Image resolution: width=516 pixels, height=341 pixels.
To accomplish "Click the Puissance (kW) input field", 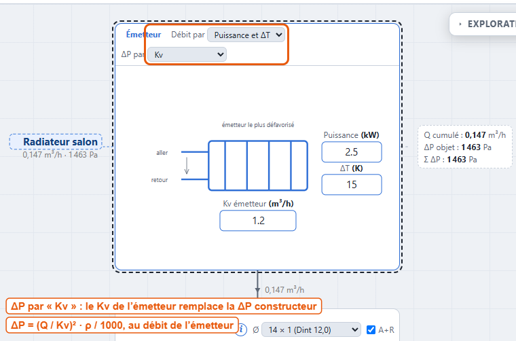I will 352,152.
